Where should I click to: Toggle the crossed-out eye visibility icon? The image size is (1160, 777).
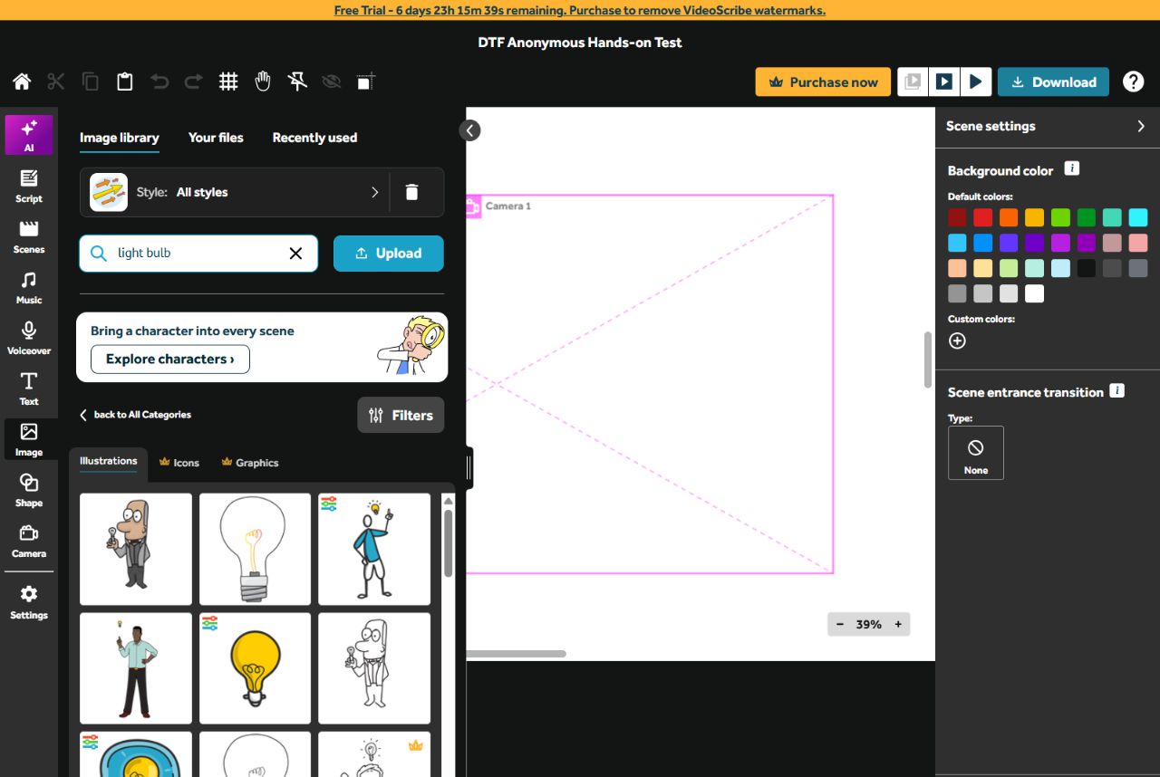pos(332,82)
